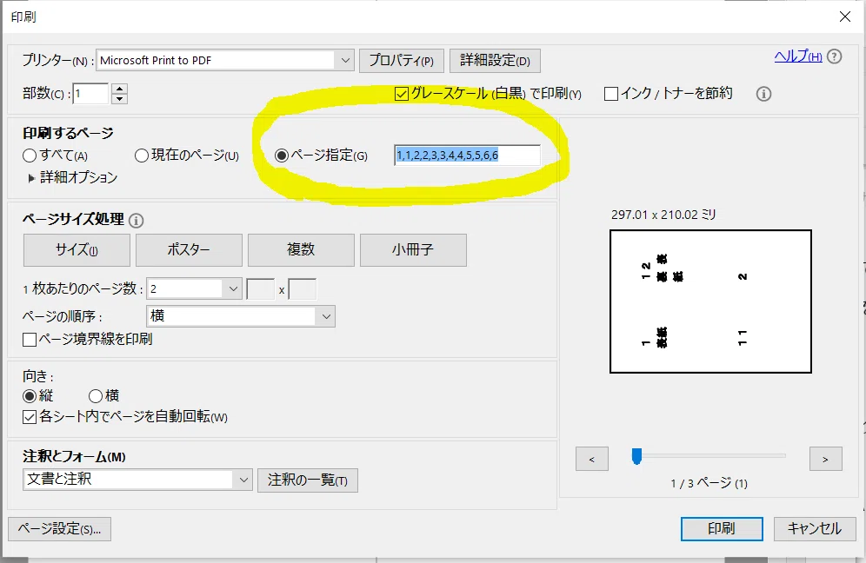
Task: Click the プロパティ button
Action: pyautogui.click(x=402, y=61)
